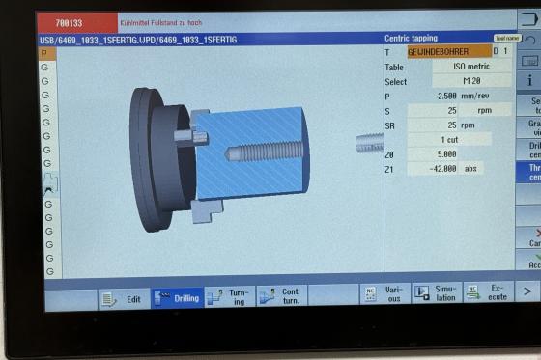This screenshot has height=360, width=541.
Task: Open the Table selector showing ISO metric
Action: [x=471, y=67]
